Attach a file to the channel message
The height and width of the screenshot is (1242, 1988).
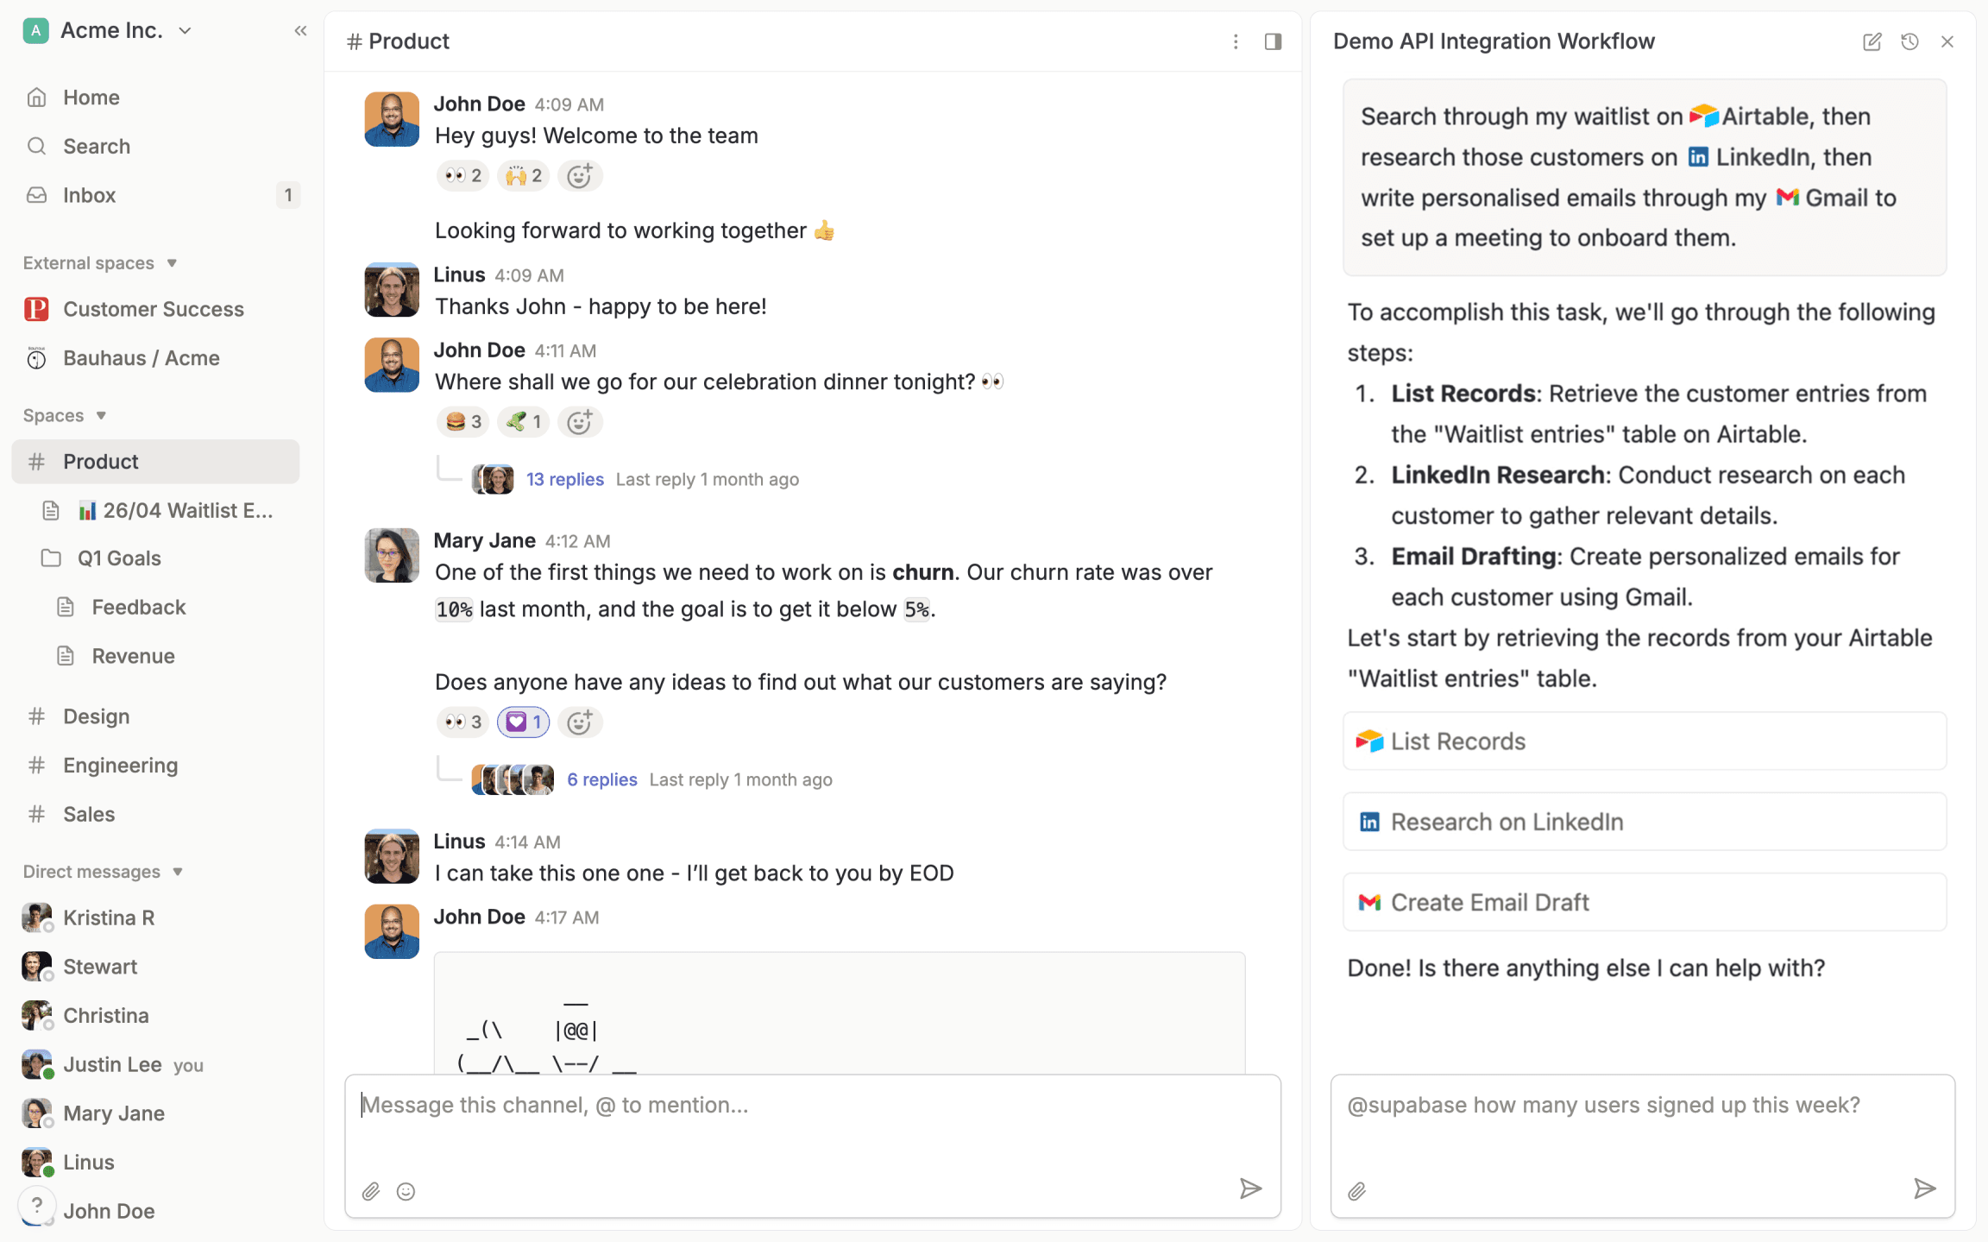pos(371,1191)
